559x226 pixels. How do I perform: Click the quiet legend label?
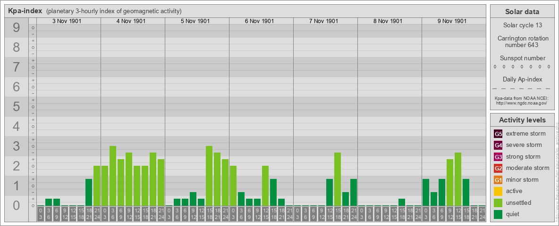[513, 214]
